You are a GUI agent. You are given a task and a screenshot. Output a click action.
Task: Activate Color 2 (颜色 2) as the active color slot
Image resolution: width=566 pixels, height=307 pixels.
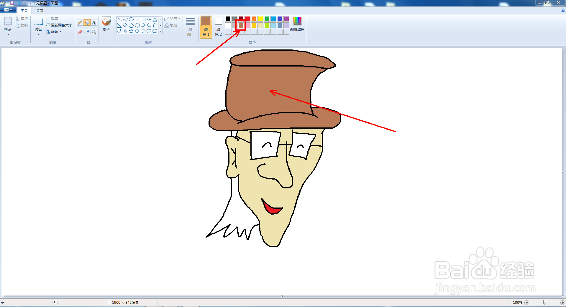coord(219,27)
